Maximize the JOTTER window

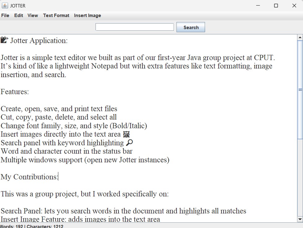[276, 6]
